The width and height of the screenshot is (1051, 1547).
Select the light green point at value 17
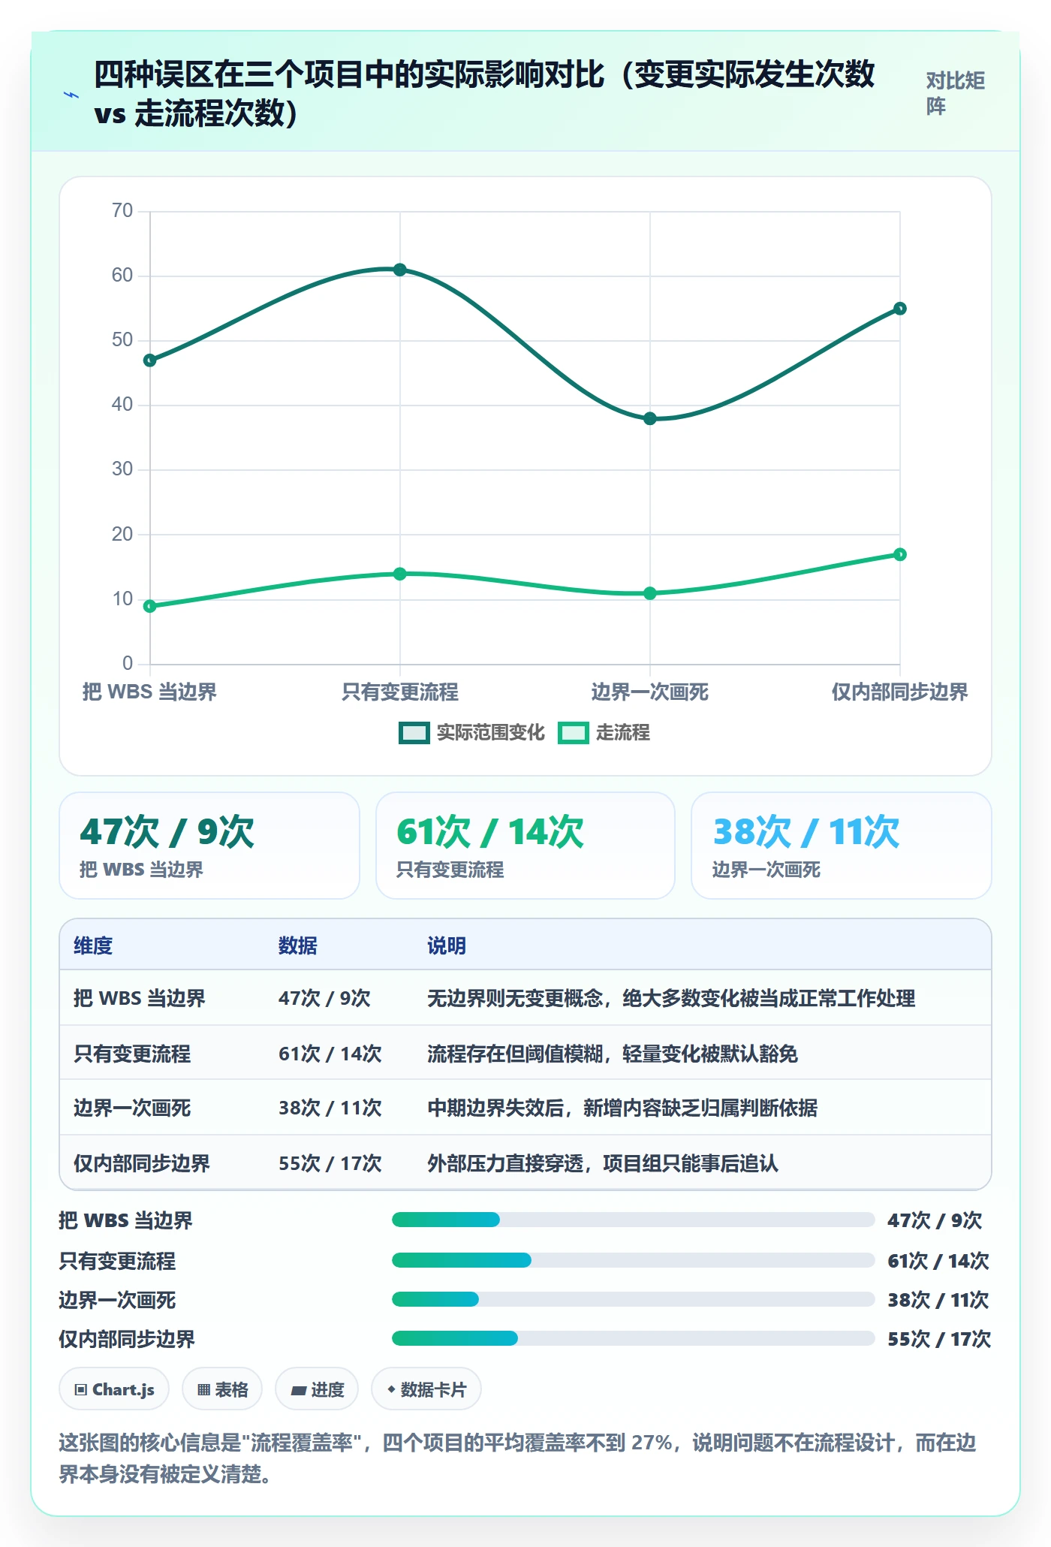(x=900, y=554)
